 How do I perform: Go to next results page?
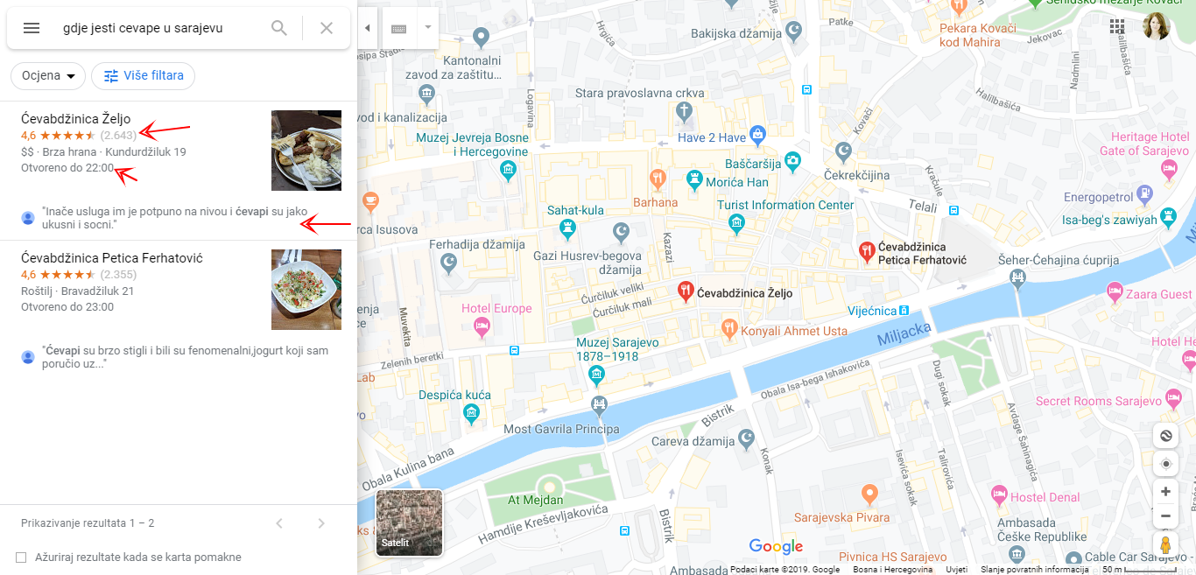(x=321, y=523)
